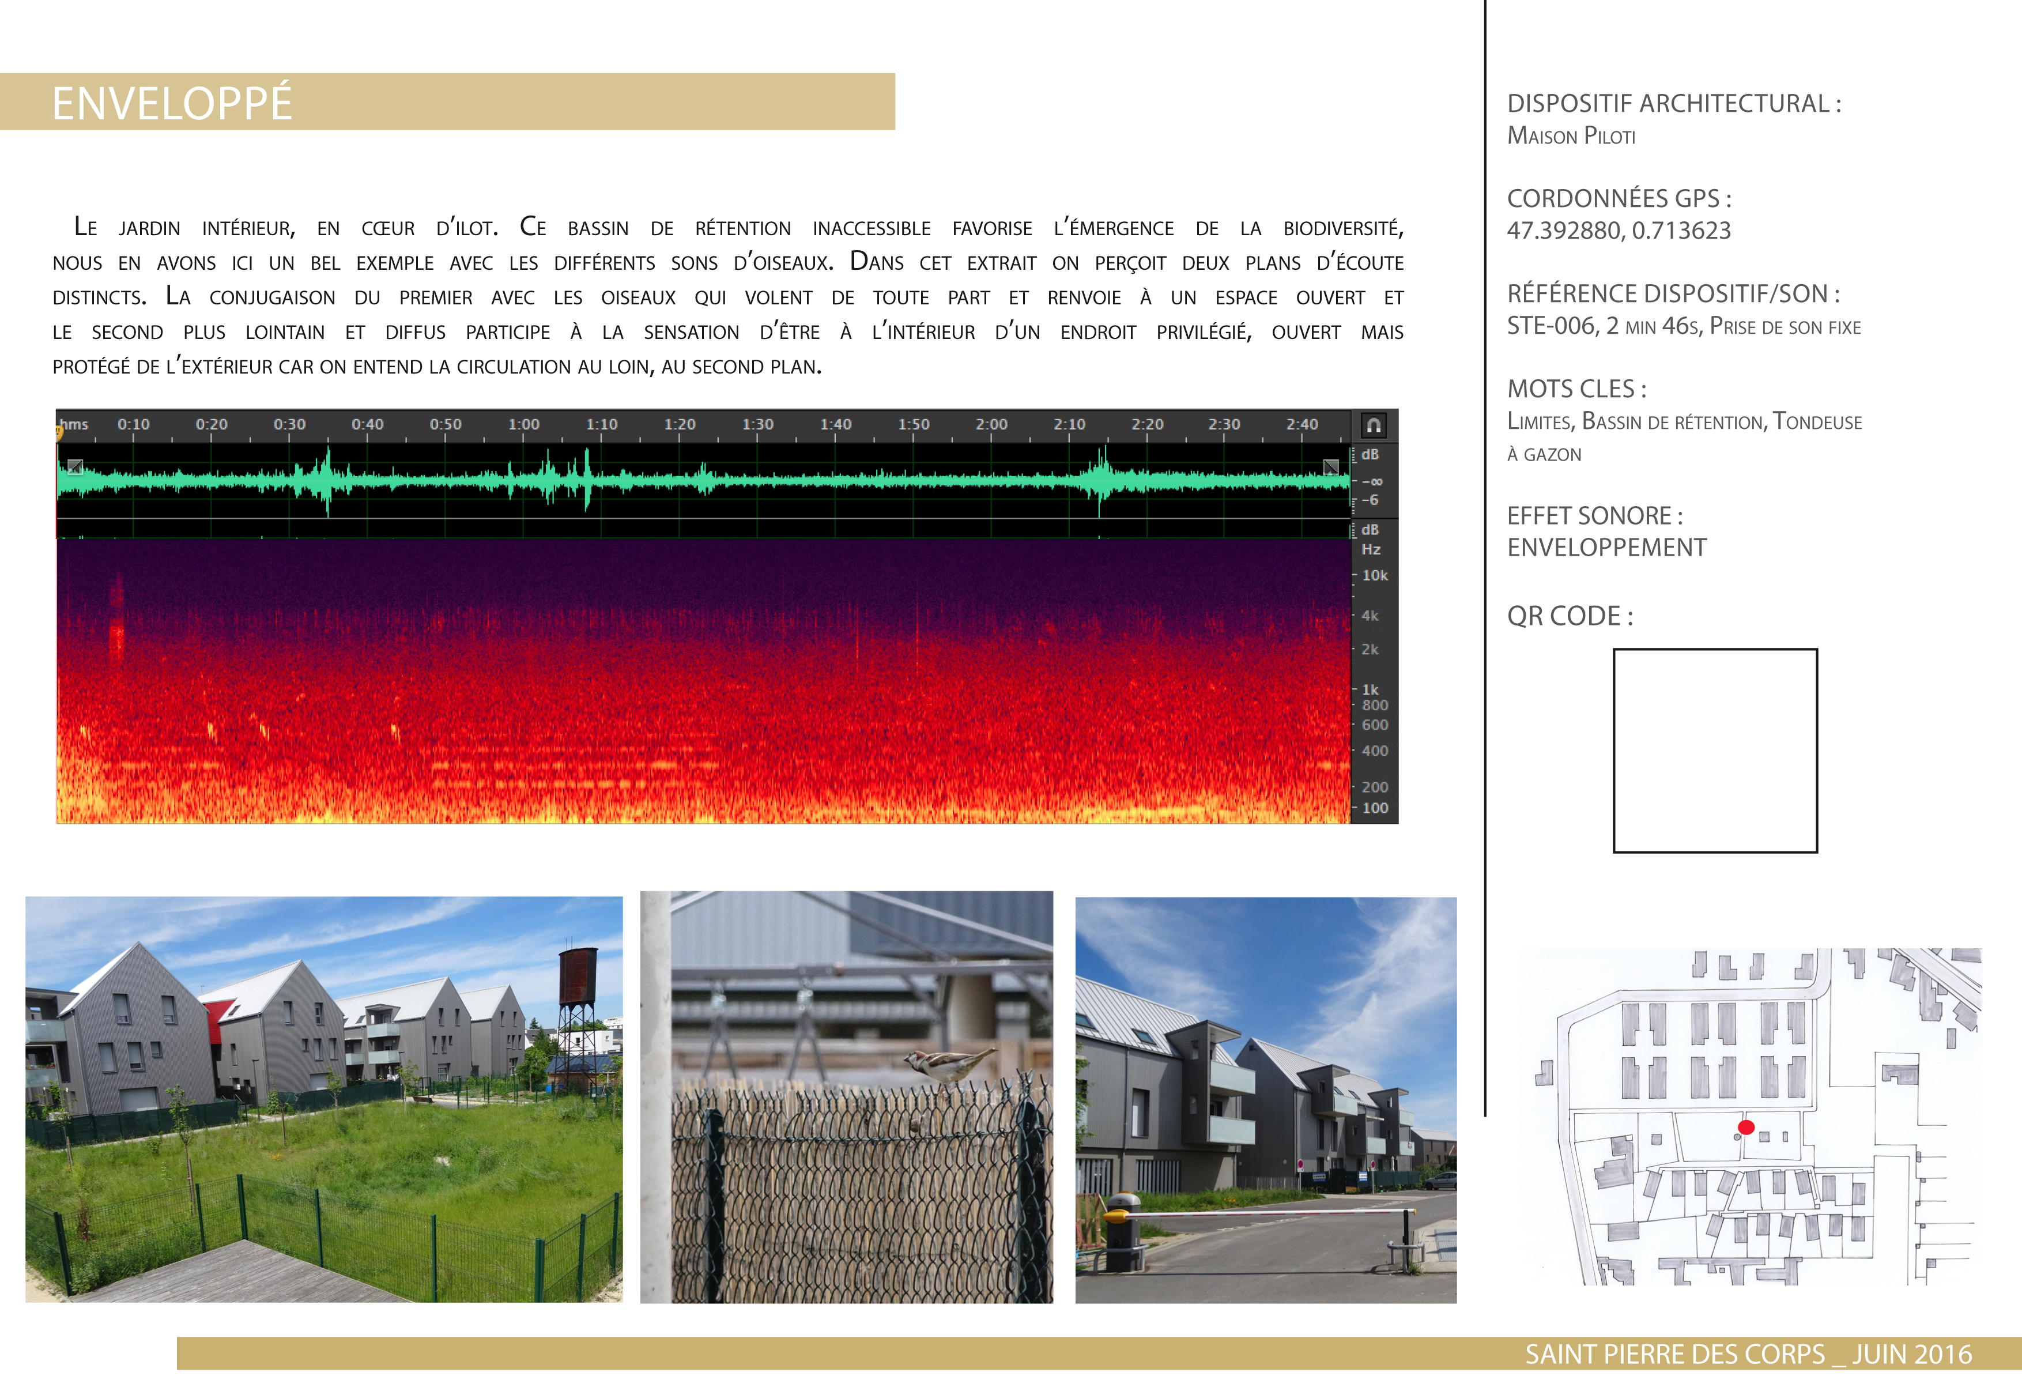Click the '100' frequency scale label
This screenshot has width=2022, height=1376.
(1375, 808)
